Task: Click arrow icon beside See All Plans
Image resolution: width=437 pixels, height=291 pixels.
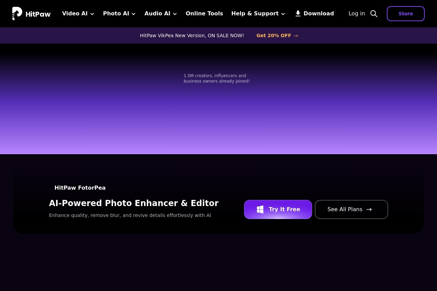Action: (369, 209)
